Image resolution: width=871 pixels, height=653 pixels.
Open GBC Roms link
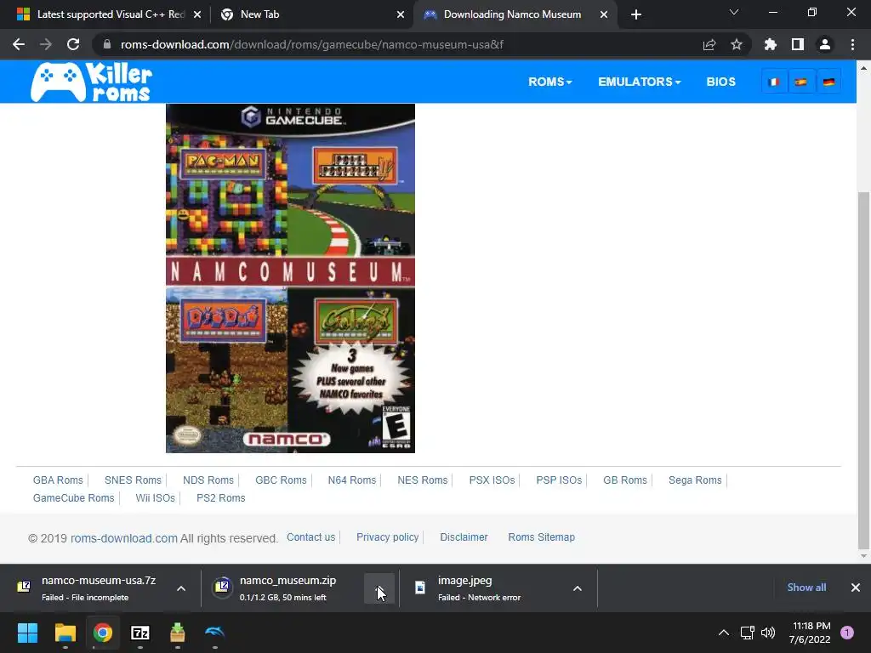[x=281, y=480]
